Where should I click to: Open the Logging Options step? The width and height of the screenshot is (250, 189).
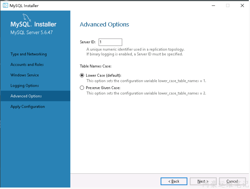pos(24,86)
